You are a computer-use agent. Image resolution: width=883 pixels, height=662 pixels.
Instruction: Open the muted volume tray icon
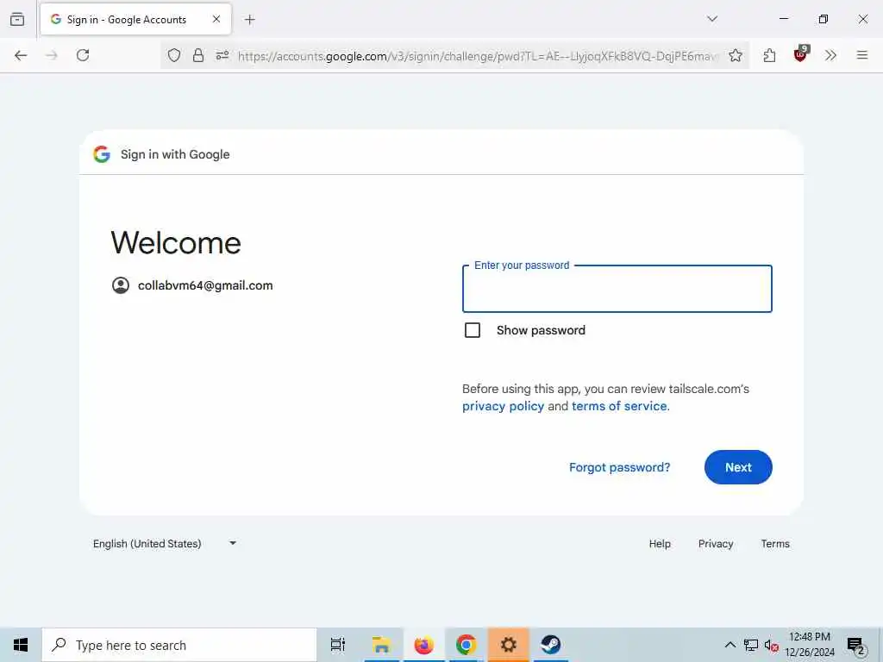pyautogui.click(x=771, y=645)
